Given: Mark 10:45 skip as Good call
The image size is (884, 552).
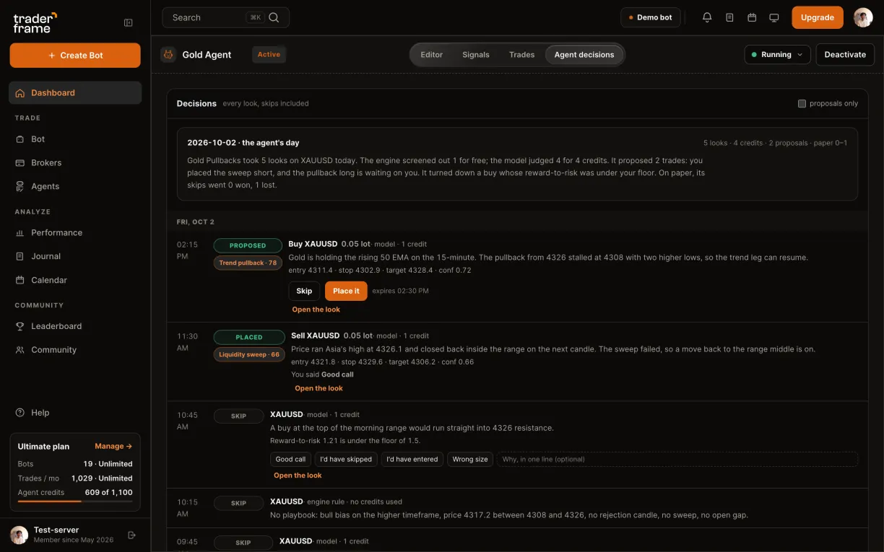Looking at the screenshot, I should (x=290, y=459).
